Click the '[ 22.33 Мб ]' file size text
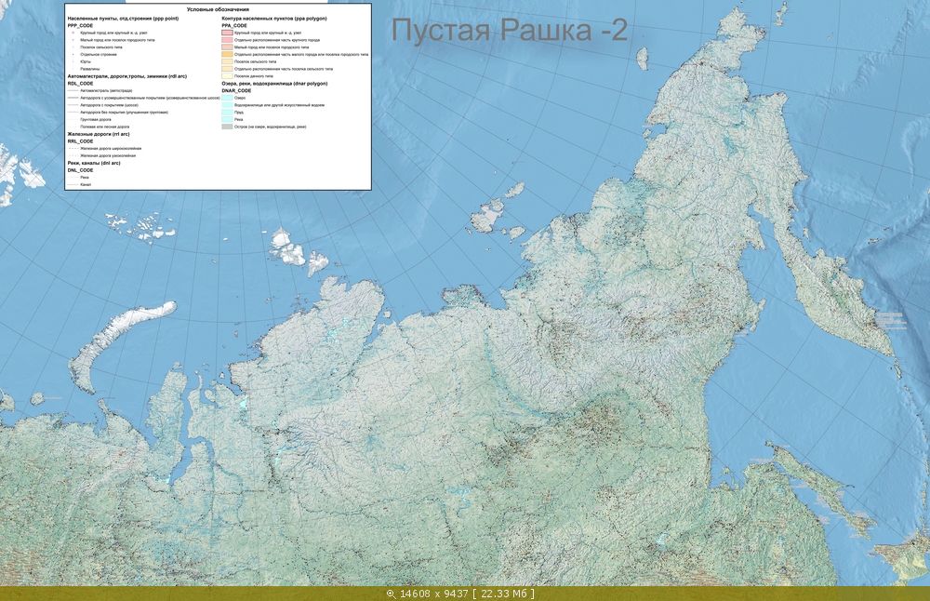This screenshot has height=601, width=930. (x=503, y=594)
